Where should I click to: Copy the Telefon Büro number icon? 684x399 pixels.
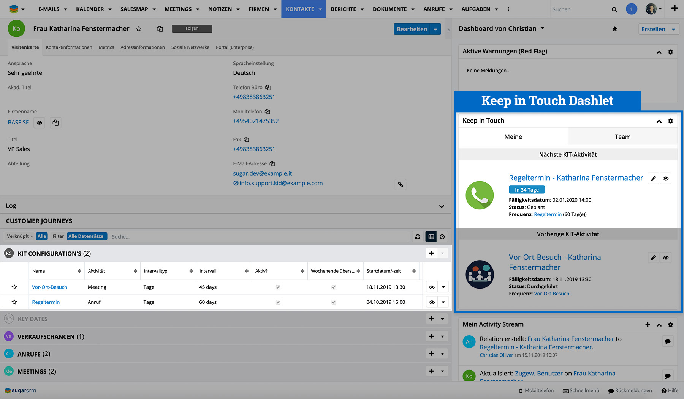point(268,88)
